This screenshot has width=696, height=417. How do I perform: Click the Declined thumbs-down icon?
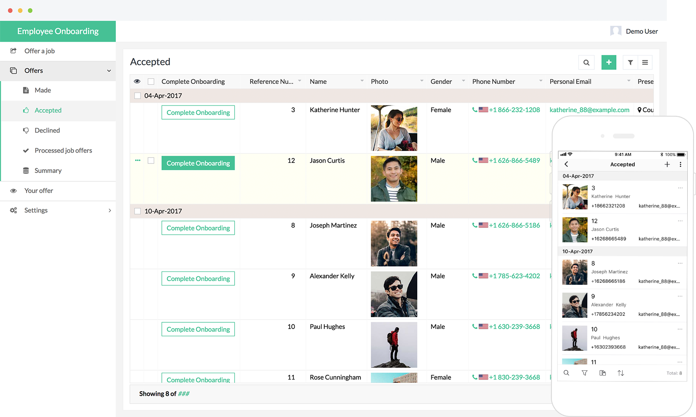click(26, 131)
